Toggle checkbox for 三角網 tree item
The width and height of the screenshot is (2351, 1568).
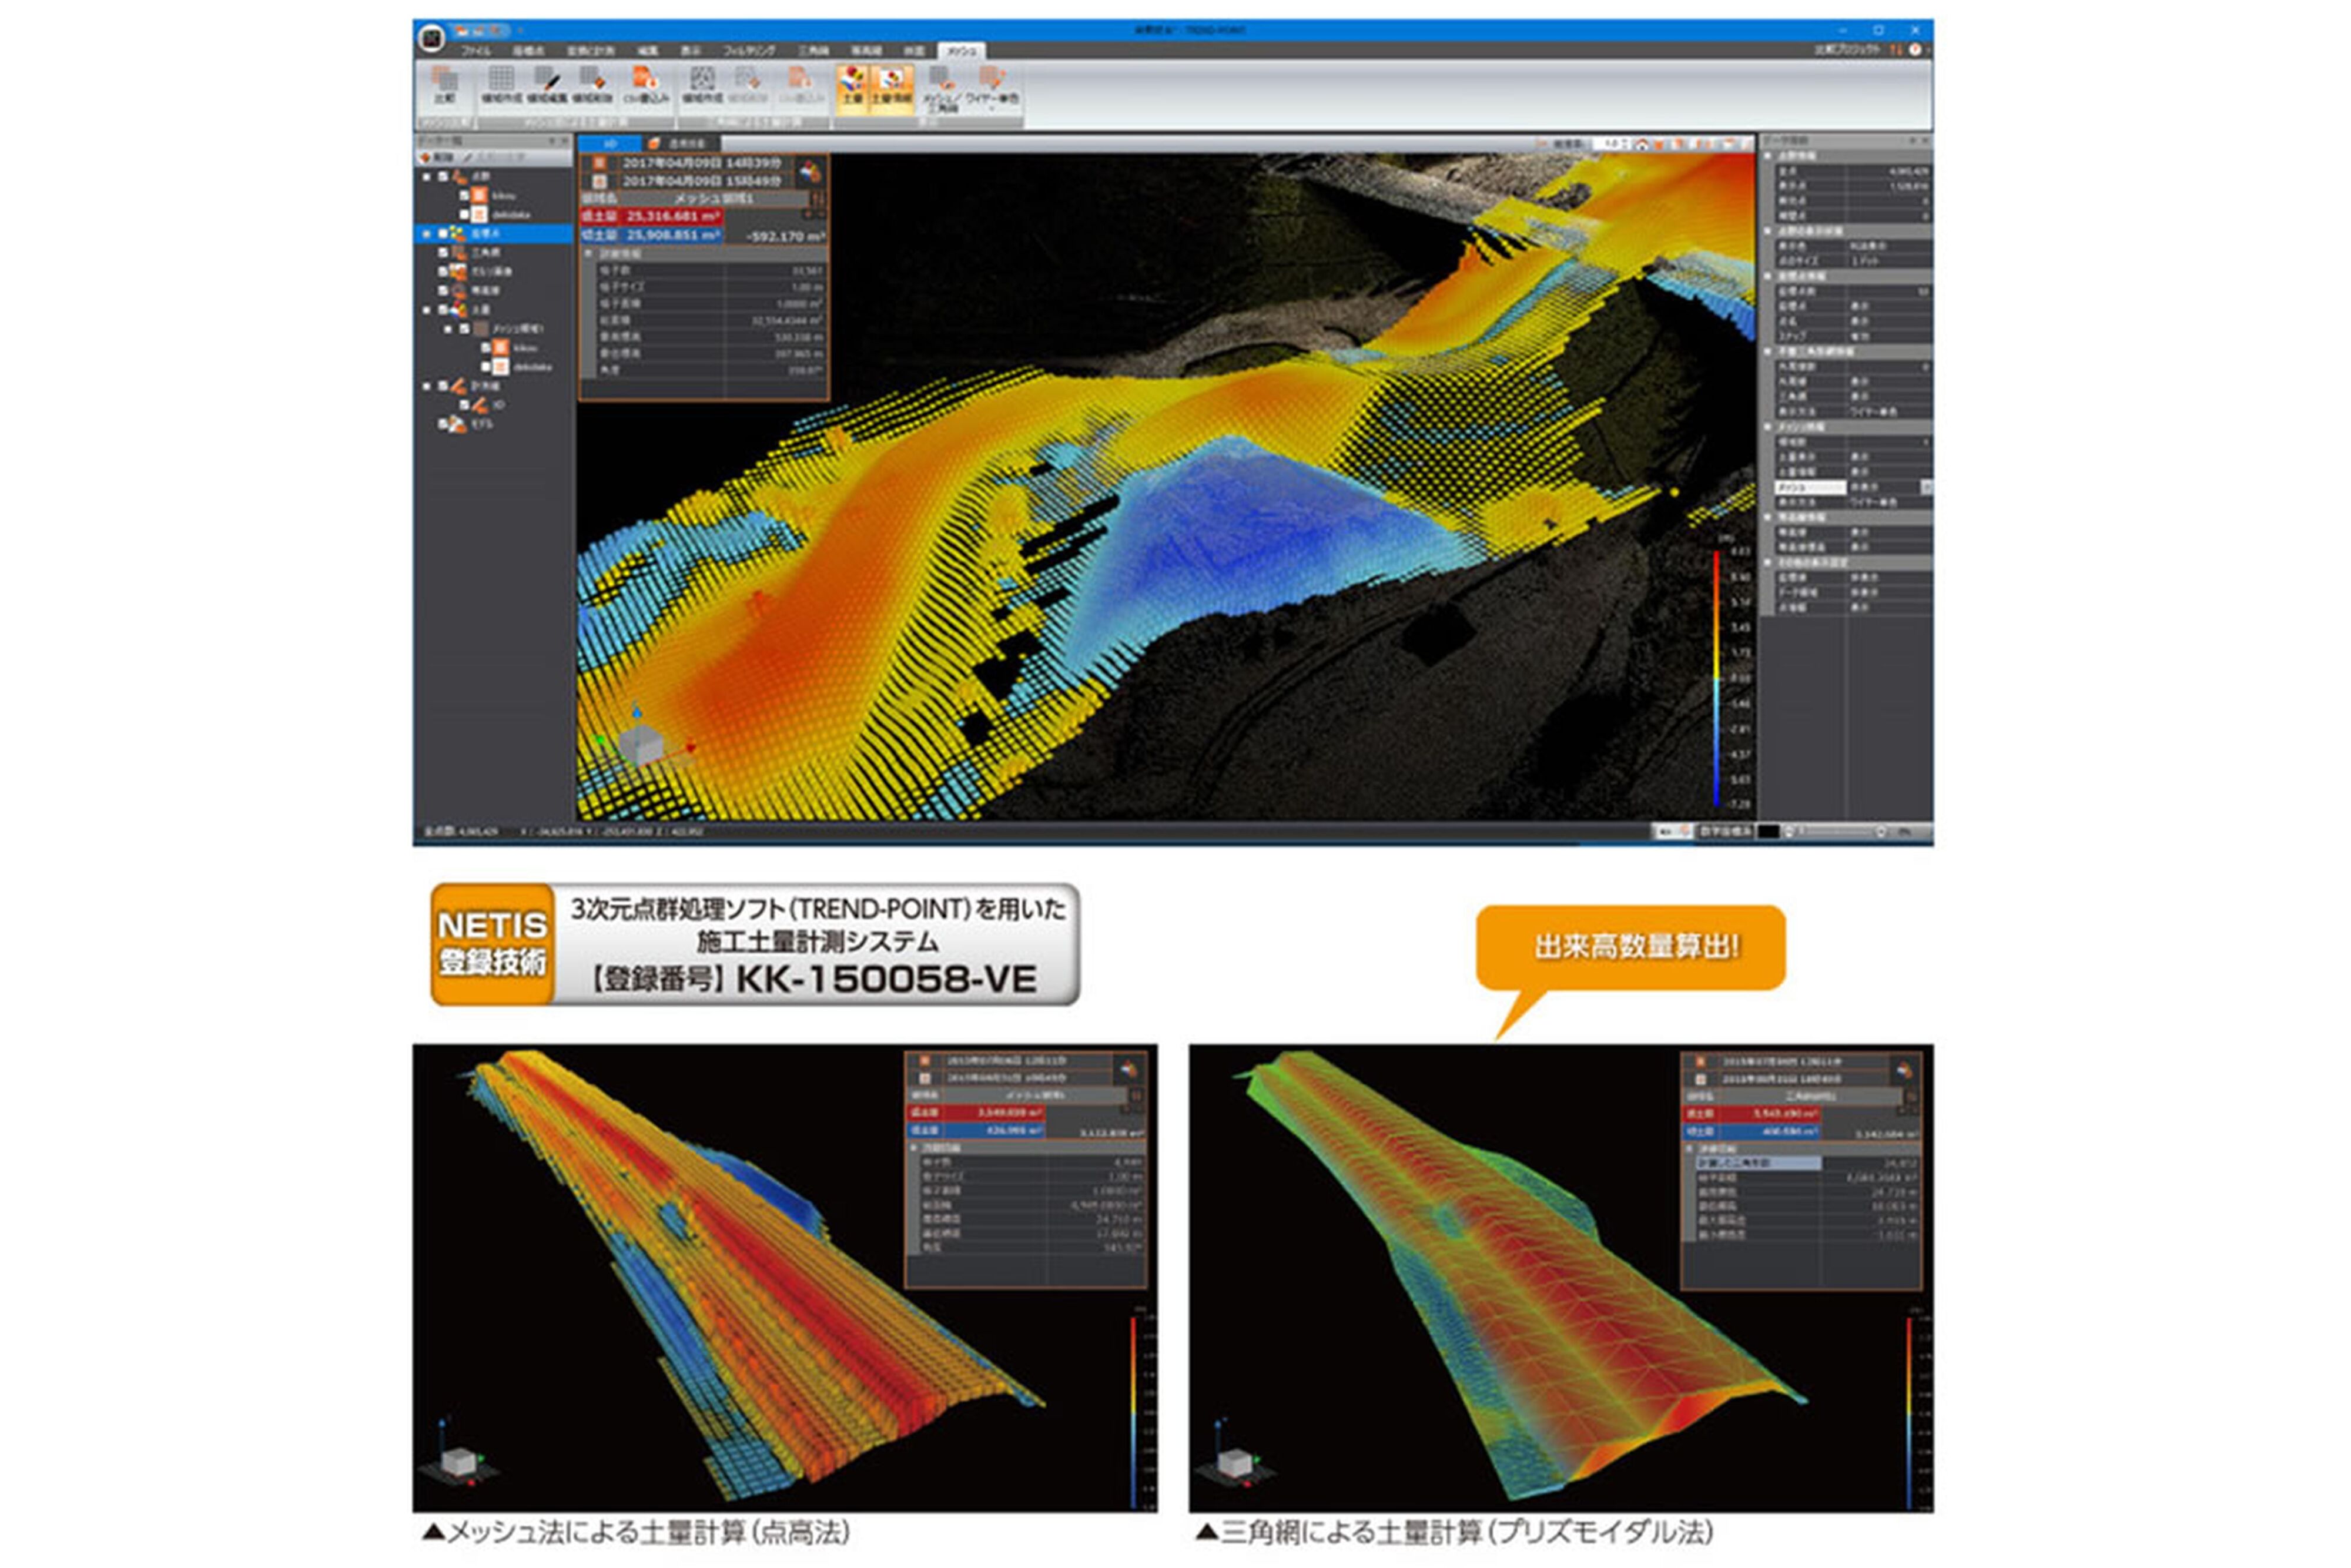click(443, 252)
